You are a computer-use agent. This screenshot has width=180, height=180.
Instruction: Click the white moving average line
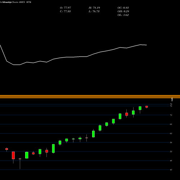pos(73,57)
